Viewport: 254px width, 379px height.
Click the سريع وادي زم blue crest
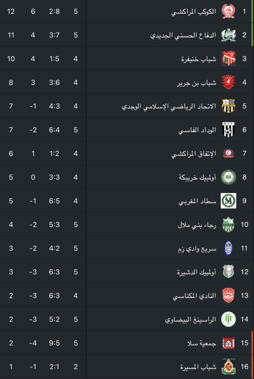click(x=228, y=248)
